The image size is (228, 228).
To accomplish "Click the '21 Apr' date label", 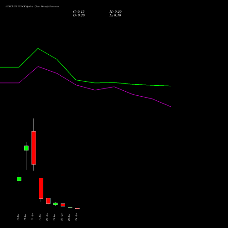I will (54, 217).
